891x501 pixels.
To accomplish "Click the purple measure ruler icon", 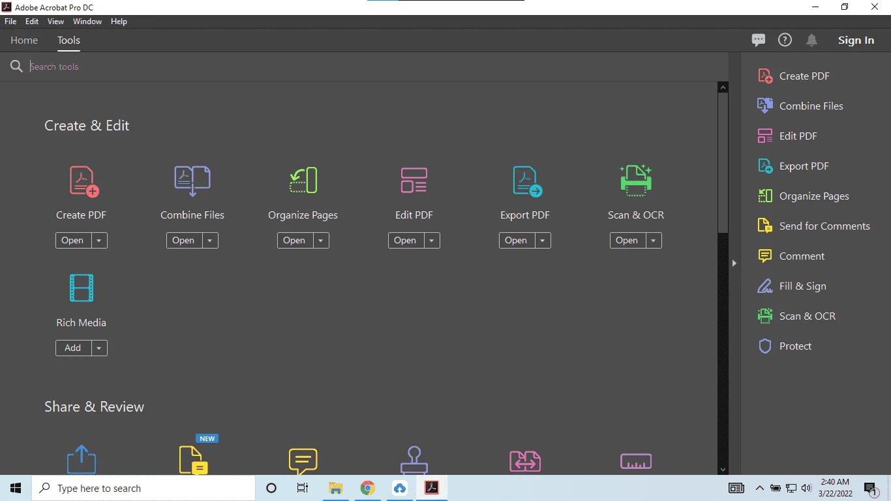I will (x=636, y=461).
